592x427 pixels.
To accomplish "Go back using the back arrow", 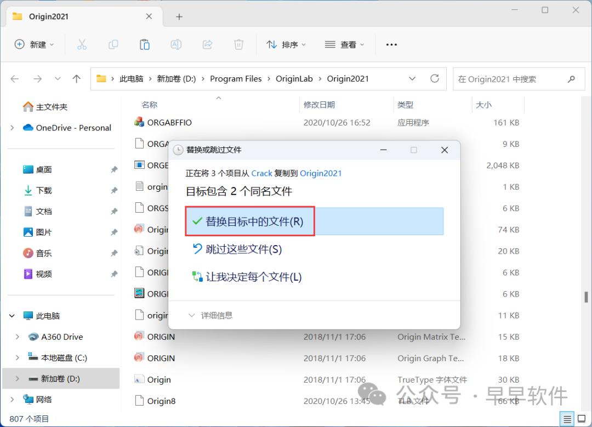I will (x=14, y=78).
